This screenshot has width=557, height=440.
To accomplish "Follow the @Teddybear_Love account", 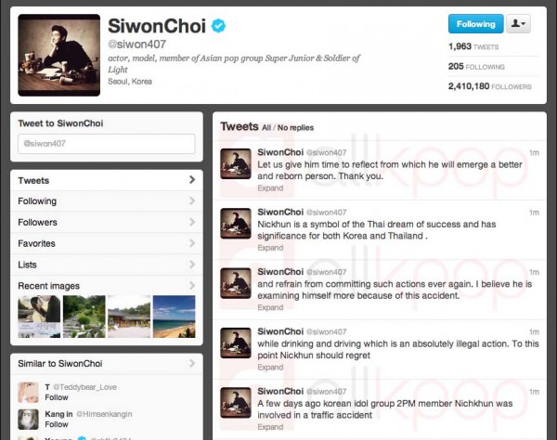I will [57, 397].
